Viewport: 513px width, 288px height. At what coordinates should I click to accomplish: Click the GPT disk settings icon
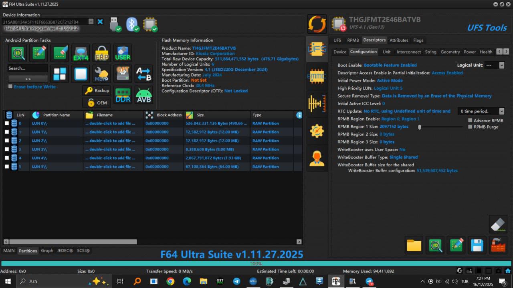click(x=123, y=74)
